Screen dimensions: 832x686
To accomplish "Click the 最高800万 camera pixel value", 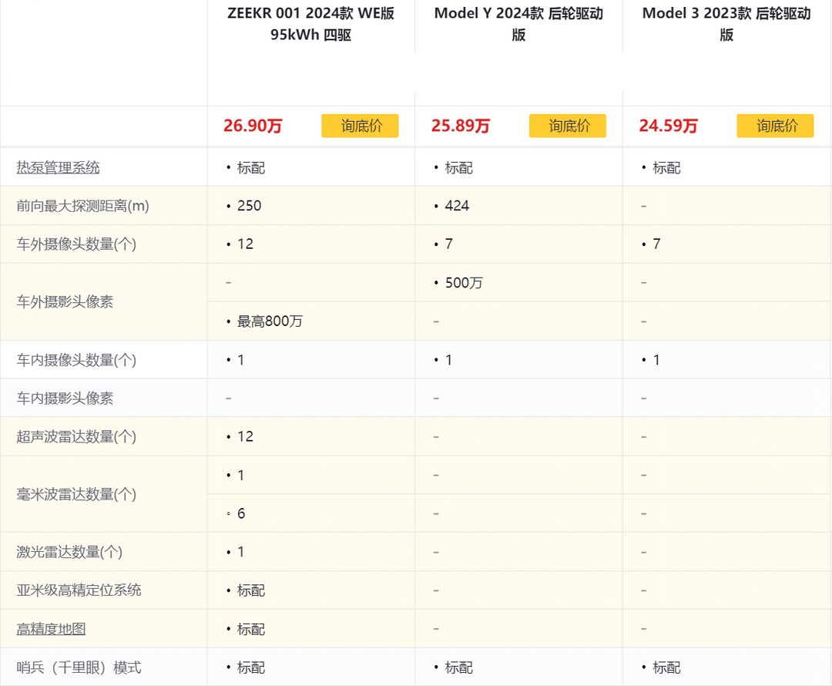I will pyautogui.click(x=270, y=321).
